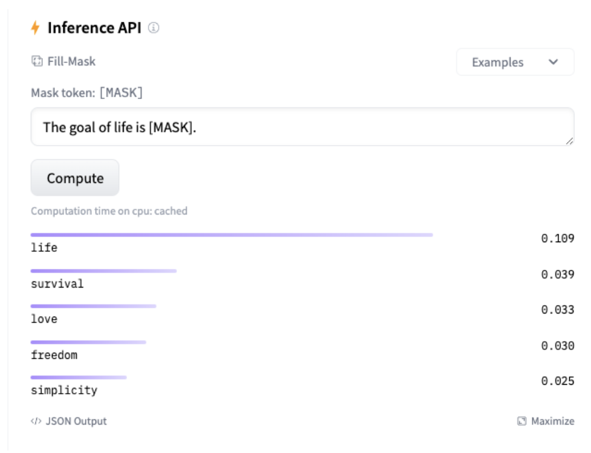591x453 pixels.
Task: Click the lightning bolt Inference API icon
Action: pyautogui.click(x=35, y=28)
